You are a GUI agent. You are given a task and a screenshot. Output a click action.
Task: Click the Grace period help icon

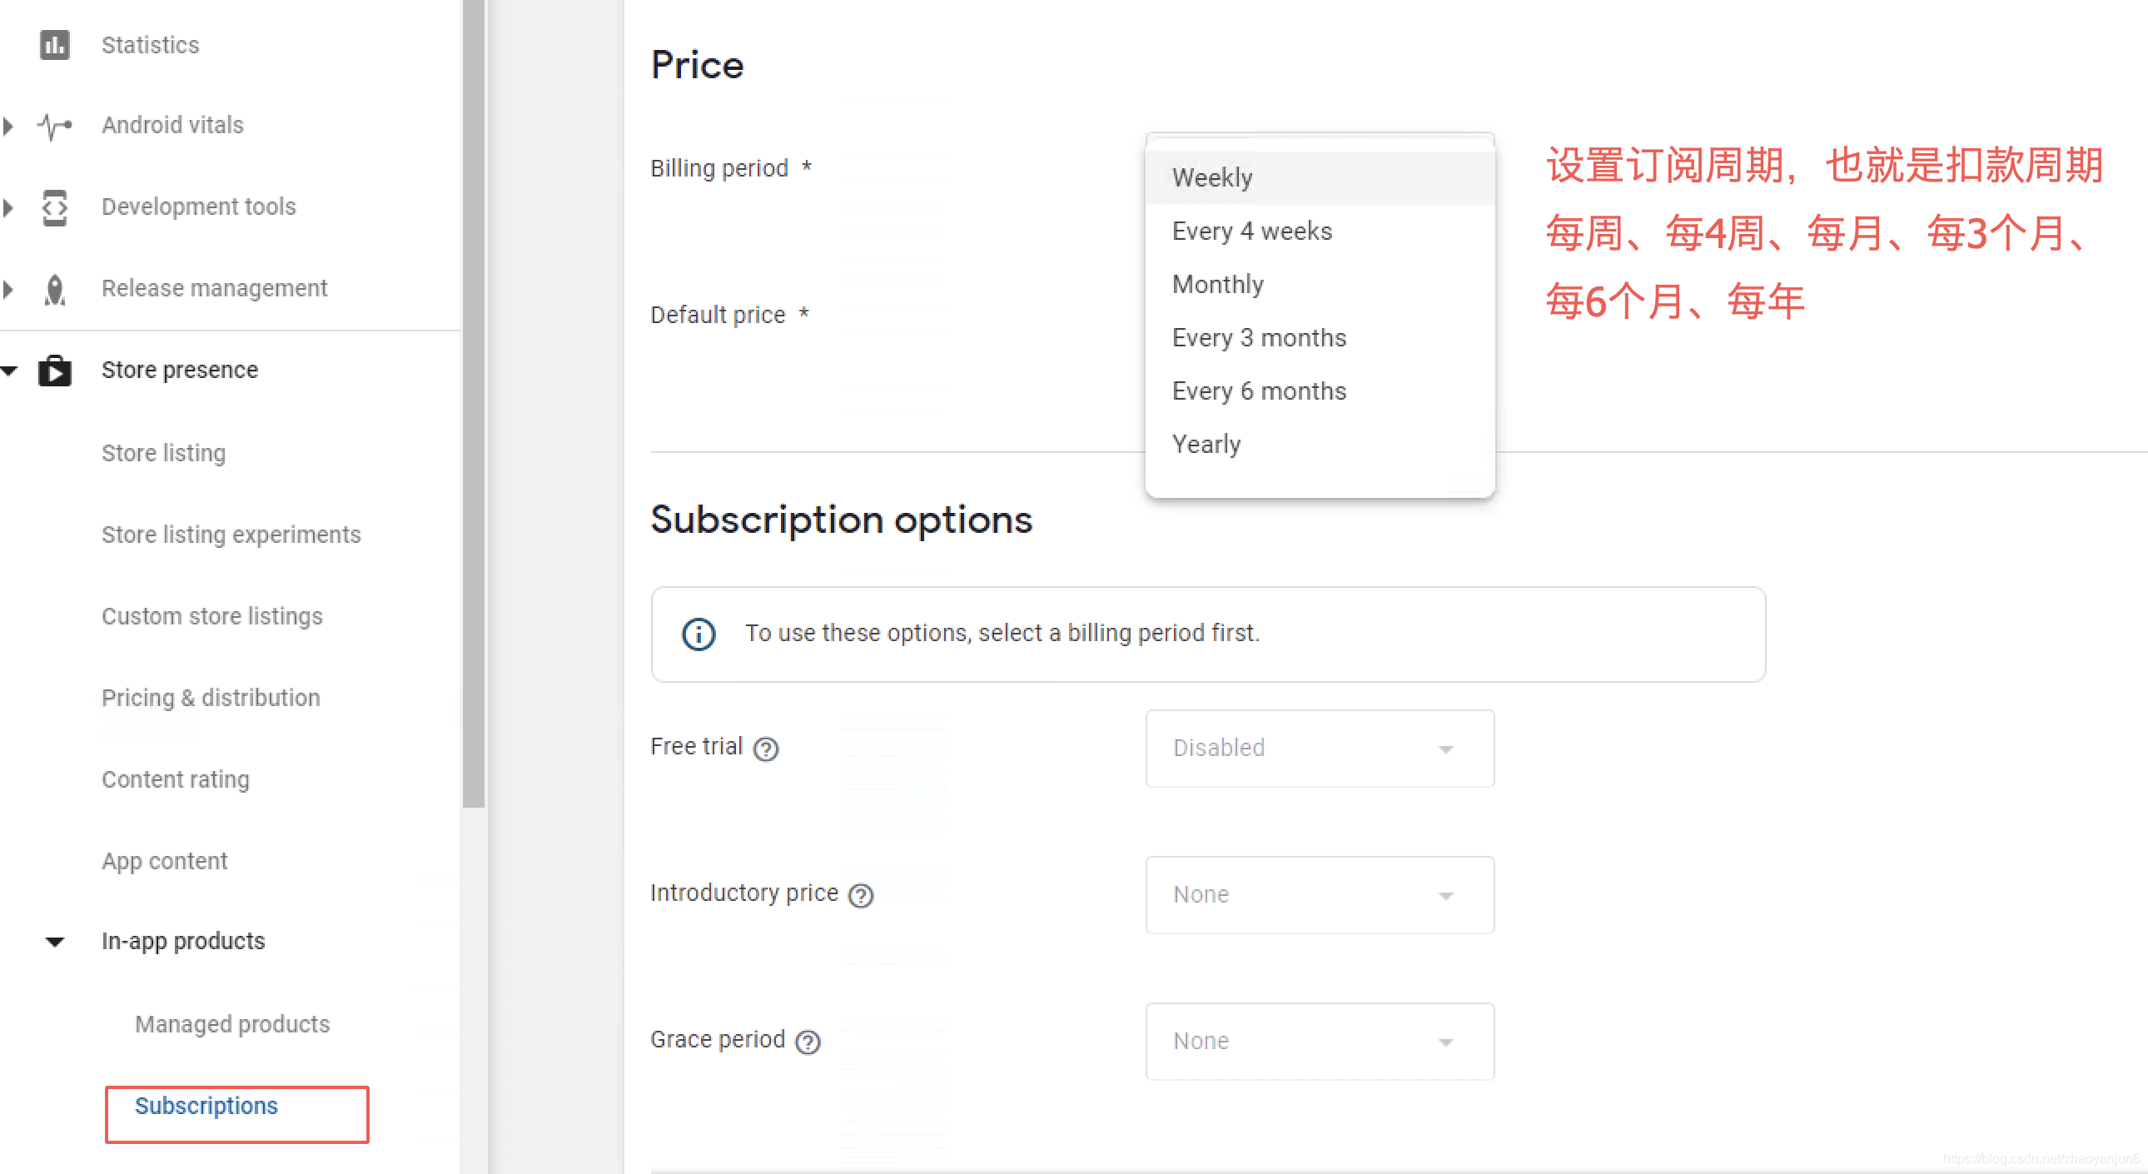click(808, 1042)
